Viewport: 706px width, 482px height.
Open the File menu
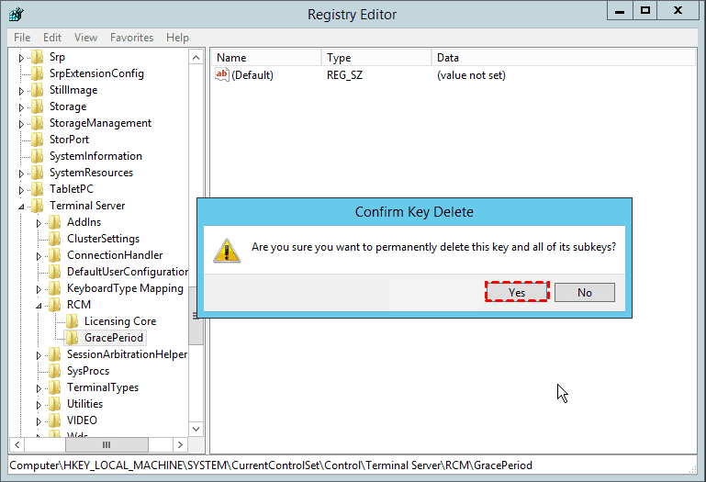[x=22, y=38]
